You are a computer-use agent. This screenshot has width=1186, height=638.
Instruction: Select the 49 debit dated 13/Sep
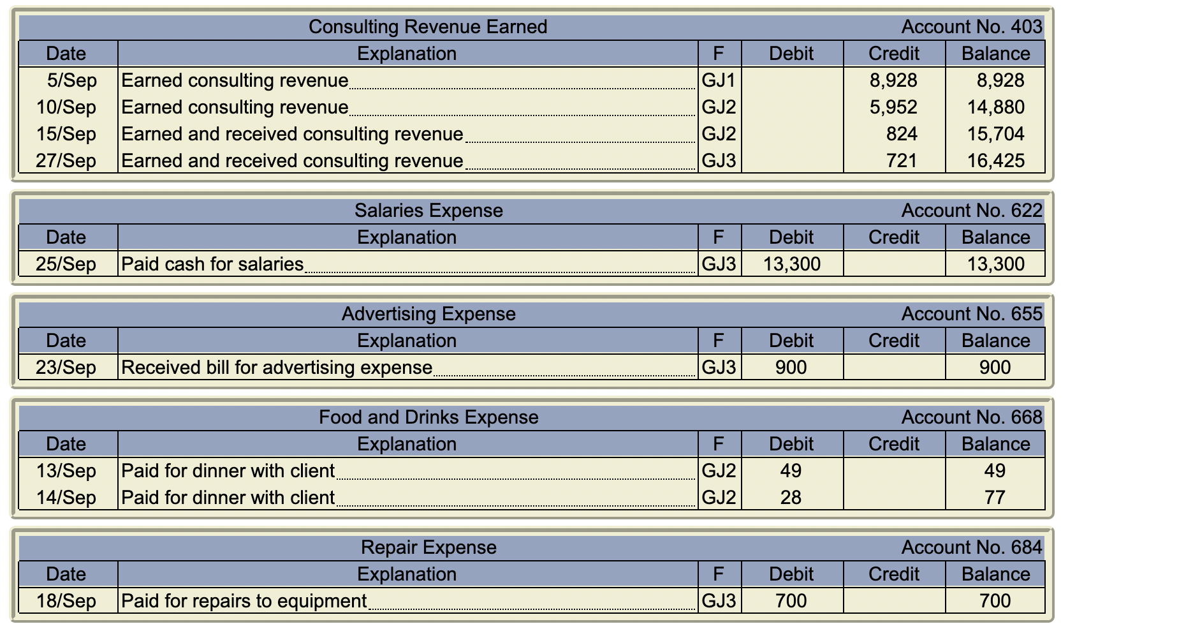click(x=791, y=470)
